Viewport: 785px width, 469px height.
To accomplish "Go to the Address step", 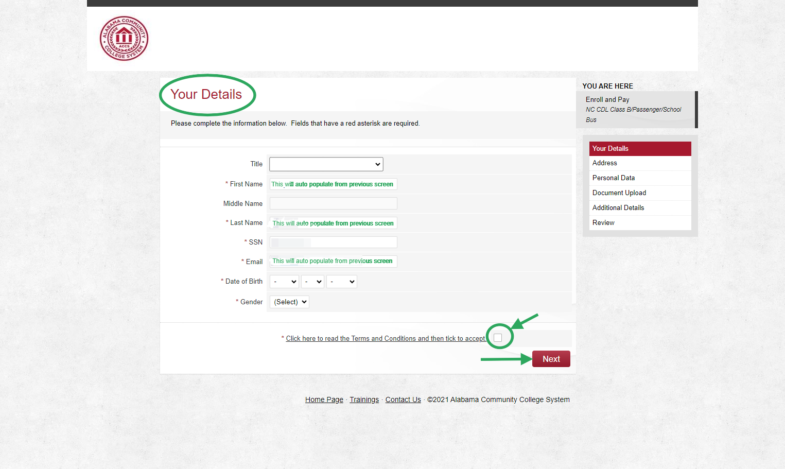I will pyautogui.click(x=640, y=163).
